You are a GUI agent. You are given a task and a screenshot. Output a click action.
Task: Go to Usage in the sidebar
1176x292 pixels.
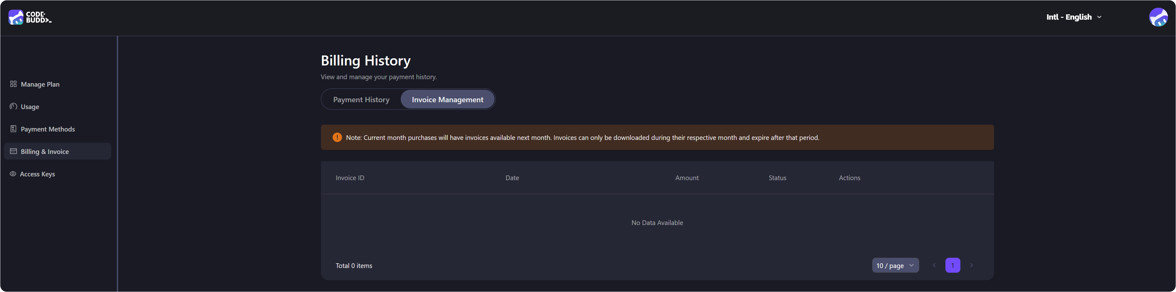click(58, 106)
